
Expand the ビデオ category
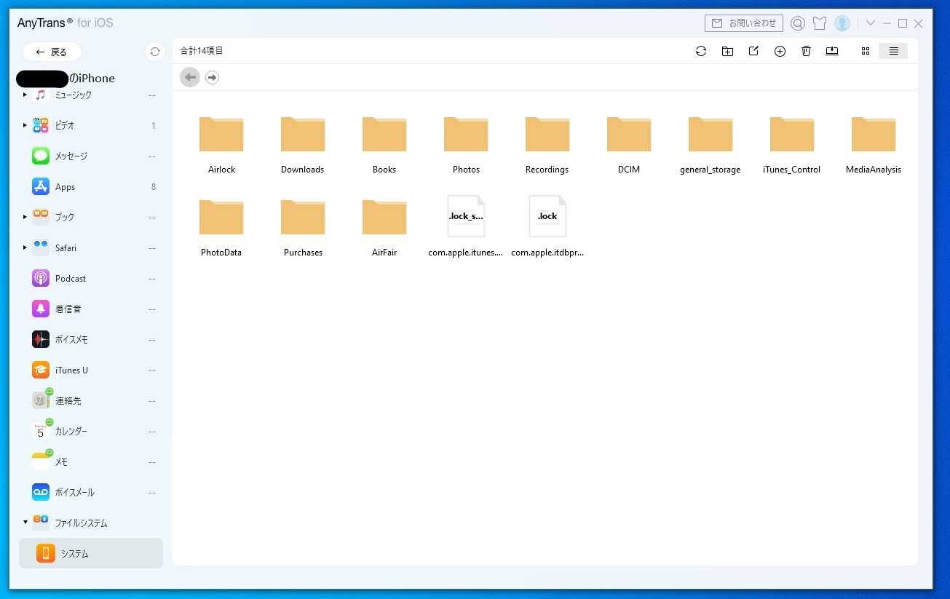(25, 125)
